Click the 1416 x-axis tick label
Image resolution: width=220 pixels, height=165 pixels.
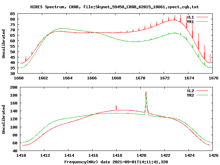pyautogui.click(x=93, y=155)
